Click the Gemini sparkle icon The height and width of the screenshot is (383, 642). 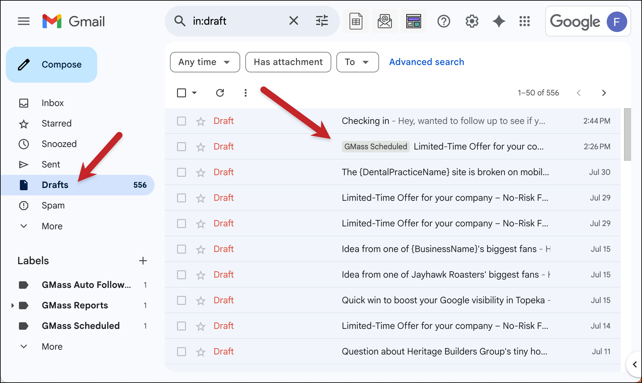click(499, 21)
